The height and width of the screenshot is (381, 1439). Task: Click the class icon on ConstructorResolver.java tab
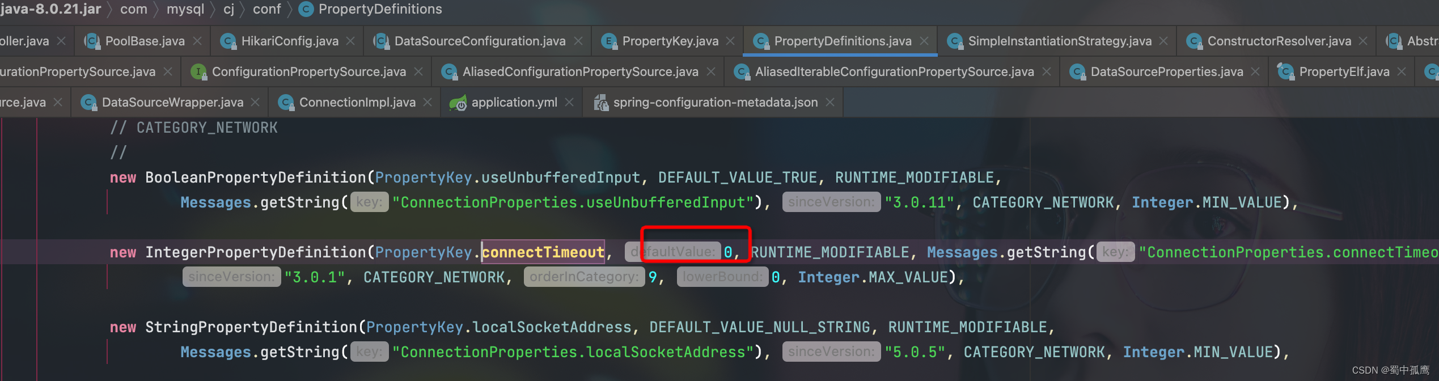point(1194,41)
